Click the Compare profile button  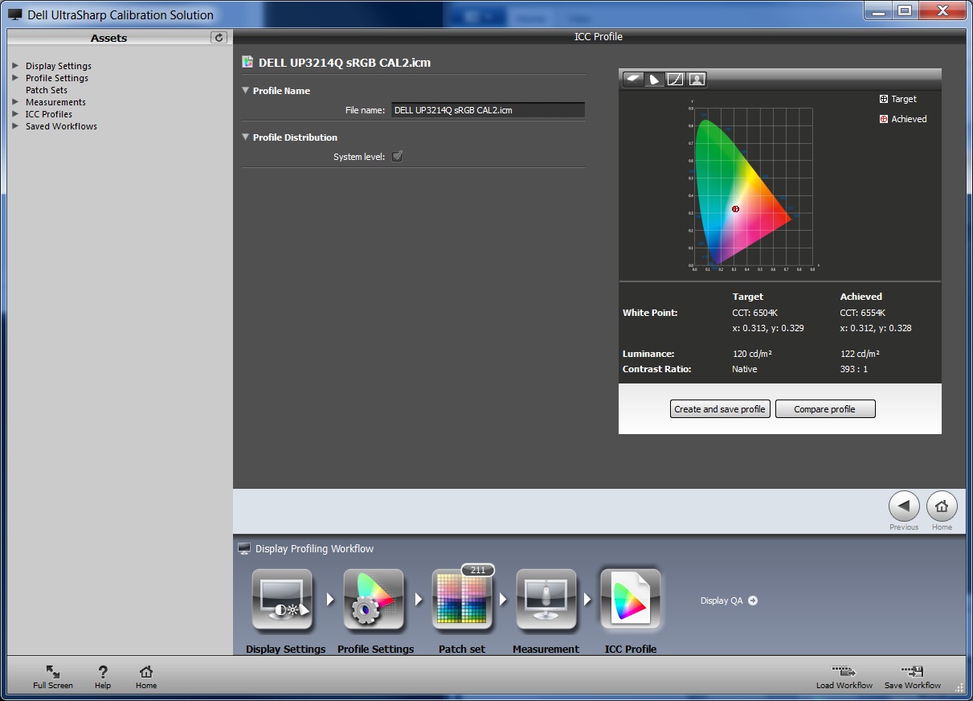pyautogui.click(x=824, y=409)
